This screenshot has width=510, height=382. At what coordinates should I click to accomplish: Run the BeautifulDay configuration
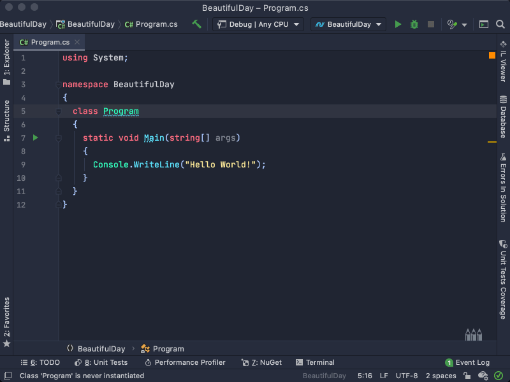tap(398, 24)
